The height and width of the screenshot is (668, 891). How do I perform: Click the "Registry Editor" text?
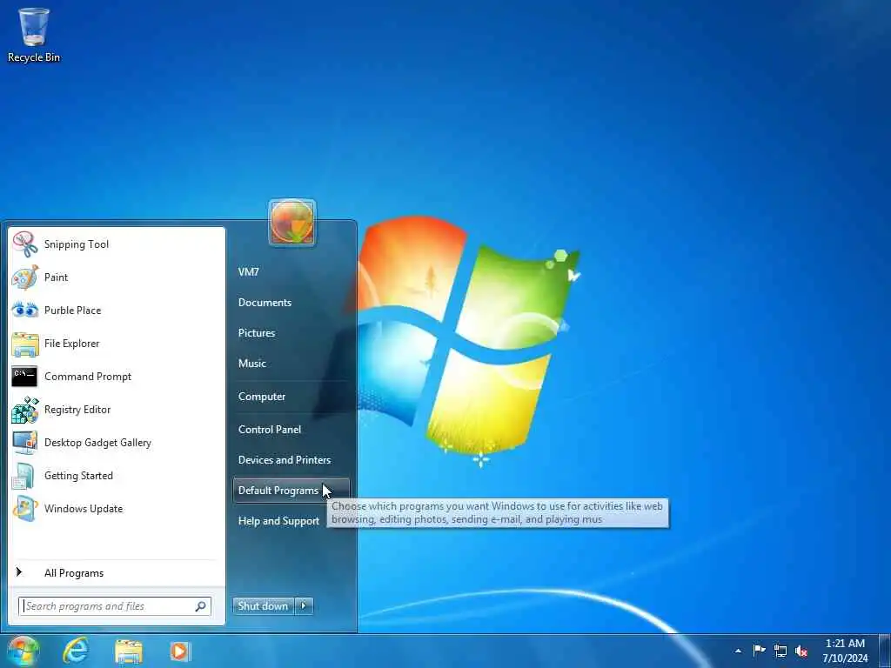tap(77, 410)
